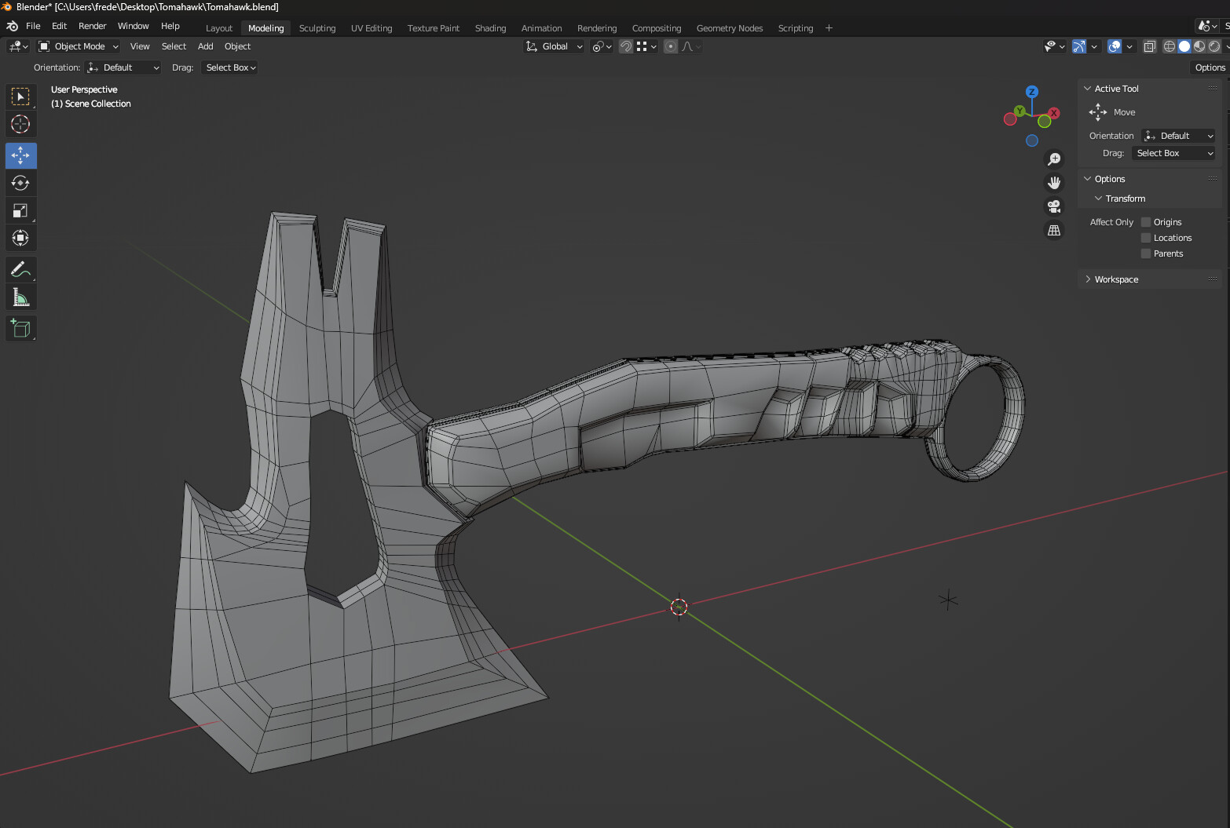This screenshot has width=1230, height=828.
Task: Select the Rotate tool
Action: tap(20, 183)
